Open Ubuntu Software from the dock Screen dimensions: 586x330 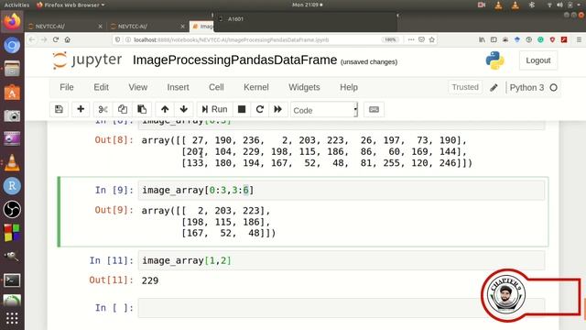(12, 93)
